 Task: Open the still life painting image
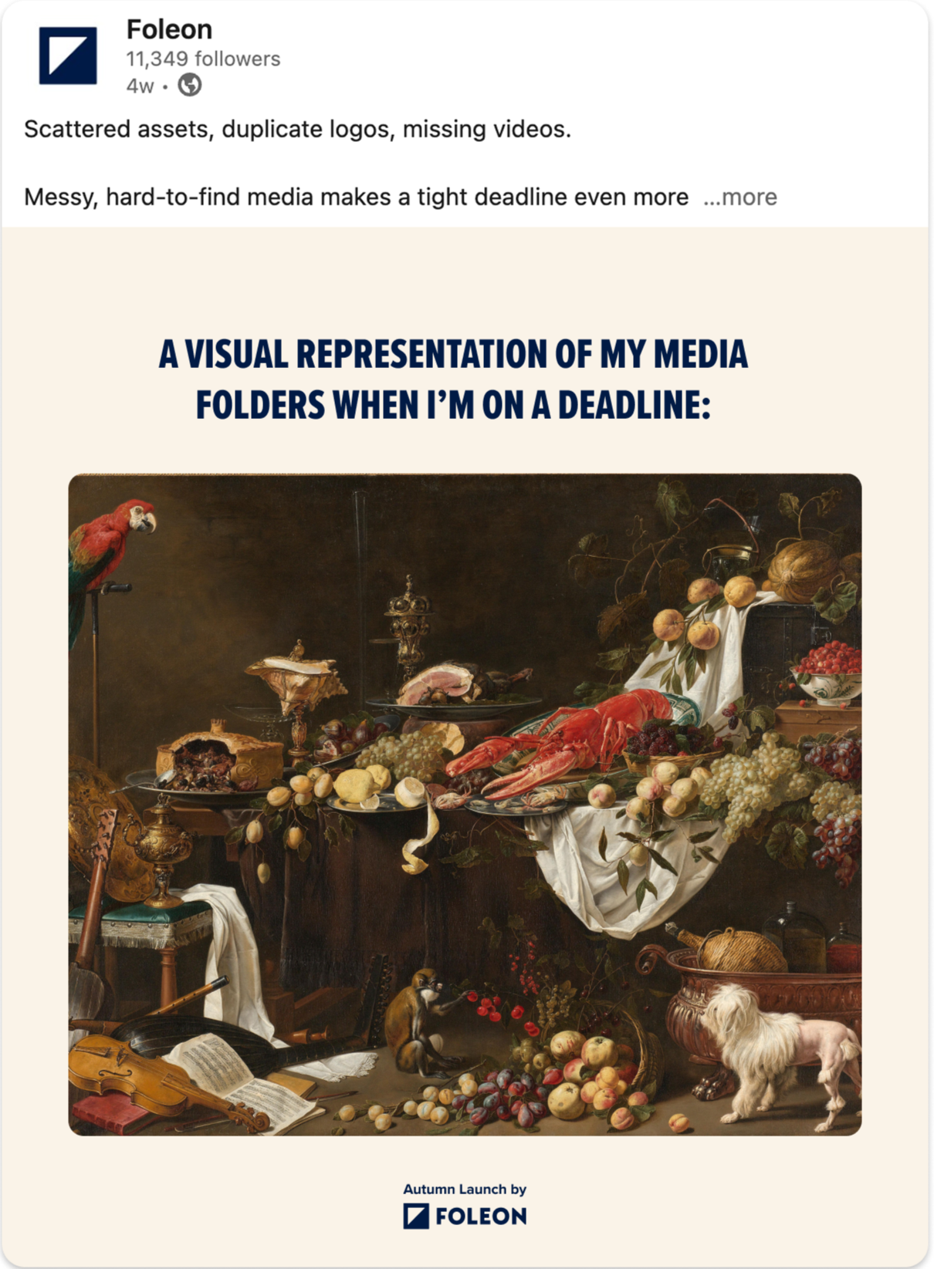pyautogui.click(x=465, y=805)
